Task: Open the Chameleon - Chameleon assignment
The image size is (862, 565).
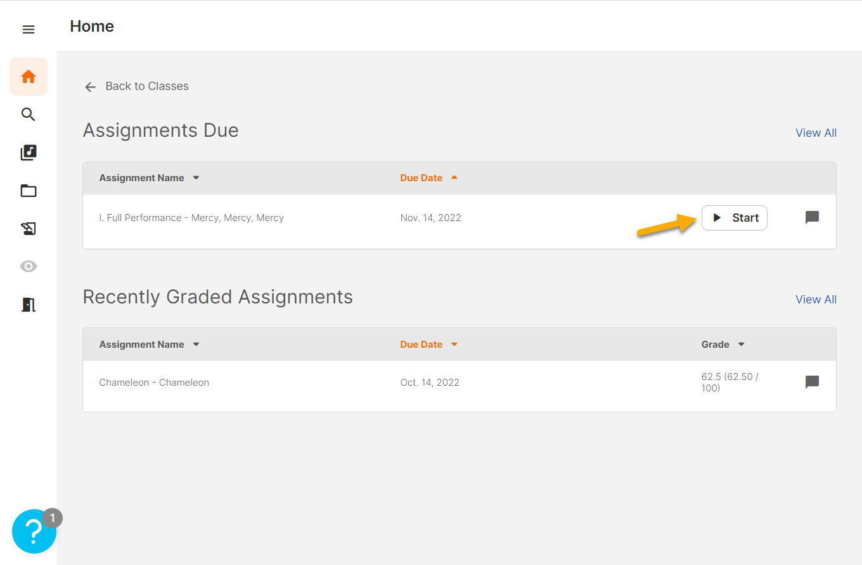Action: point(154,382)
